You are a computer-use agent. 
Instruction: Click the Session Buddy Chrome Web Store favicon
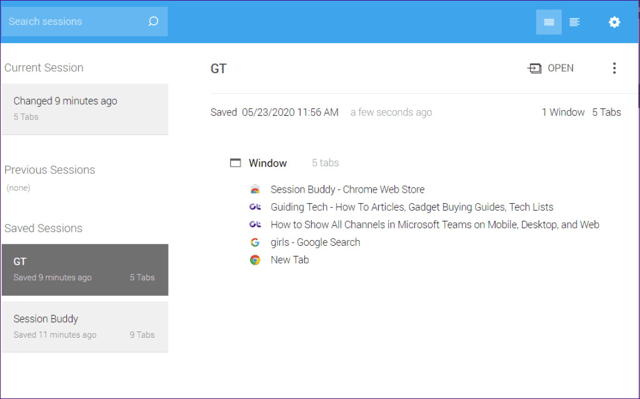pyautogui.click(x=255, y=189)
